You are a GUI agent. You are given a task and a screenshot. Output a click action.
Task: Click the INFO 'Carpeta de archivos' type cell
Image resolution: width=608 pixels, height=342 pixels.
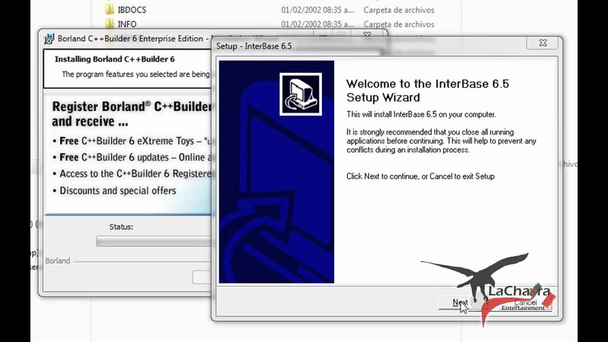pos(399,24)
